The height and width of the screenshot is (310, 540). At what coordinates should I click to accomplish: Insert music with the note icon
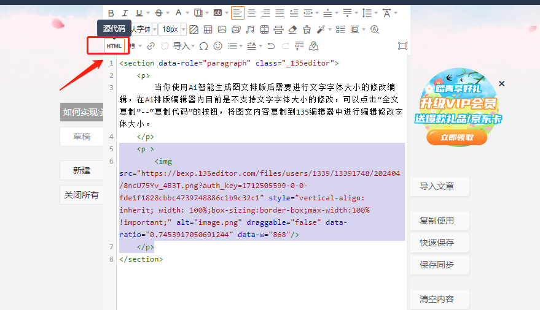pos(250,29)
